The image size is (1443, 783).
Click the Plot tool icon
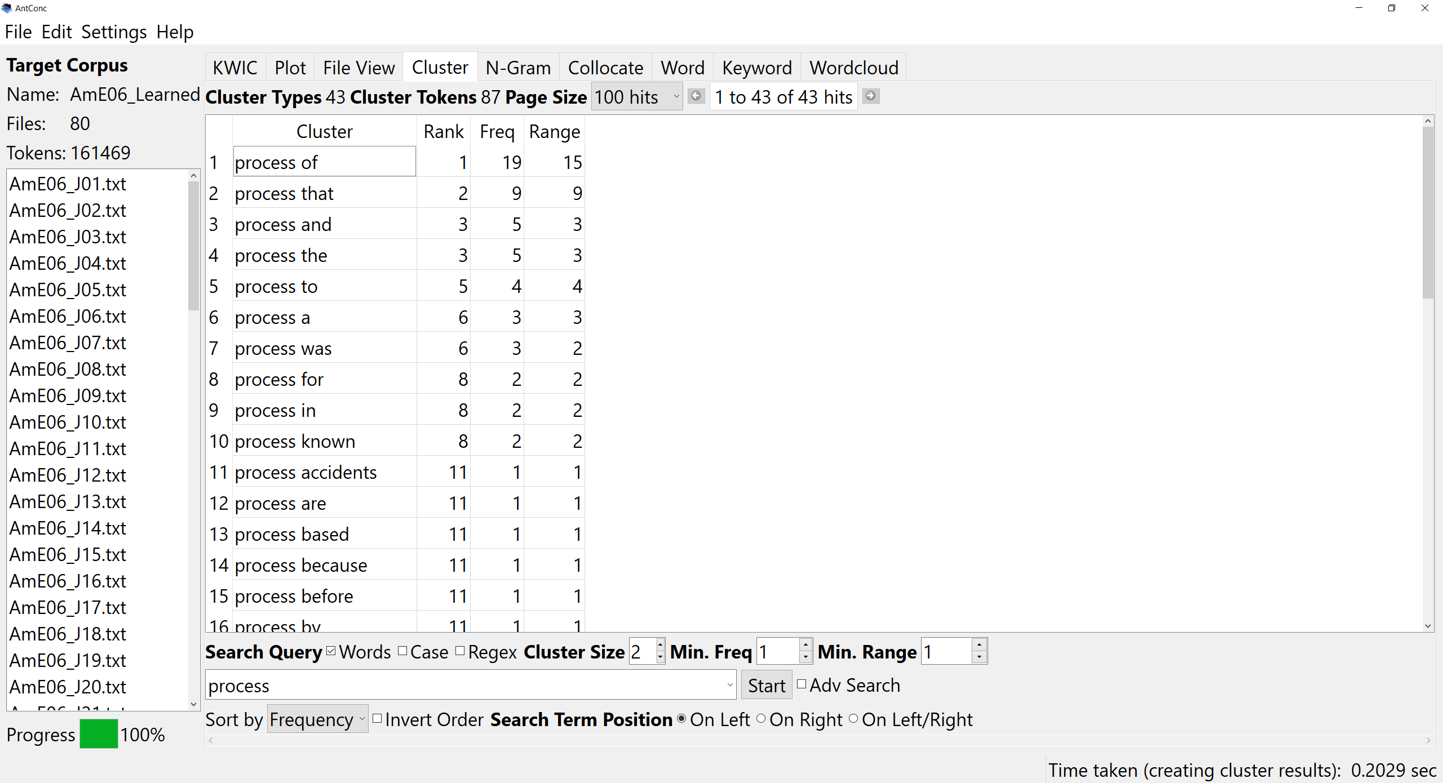coord(290,68)
